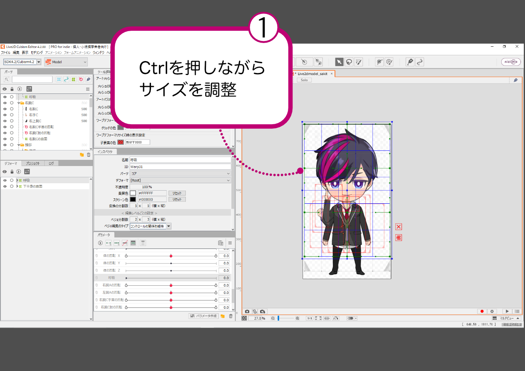Viewport: 525px width, 371px height.
Task: Open the ファイル menu
Action: tap(5, 52)
